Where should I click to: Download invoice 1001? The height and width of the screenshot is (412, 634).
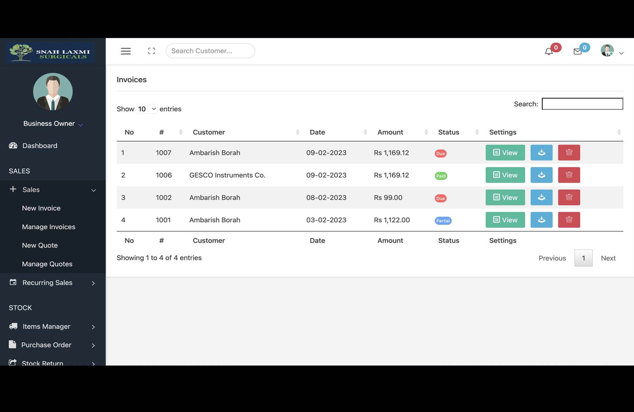point(541,220)
